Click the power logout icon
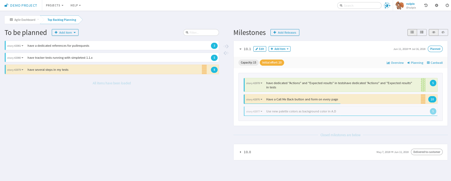 point(447,5)
